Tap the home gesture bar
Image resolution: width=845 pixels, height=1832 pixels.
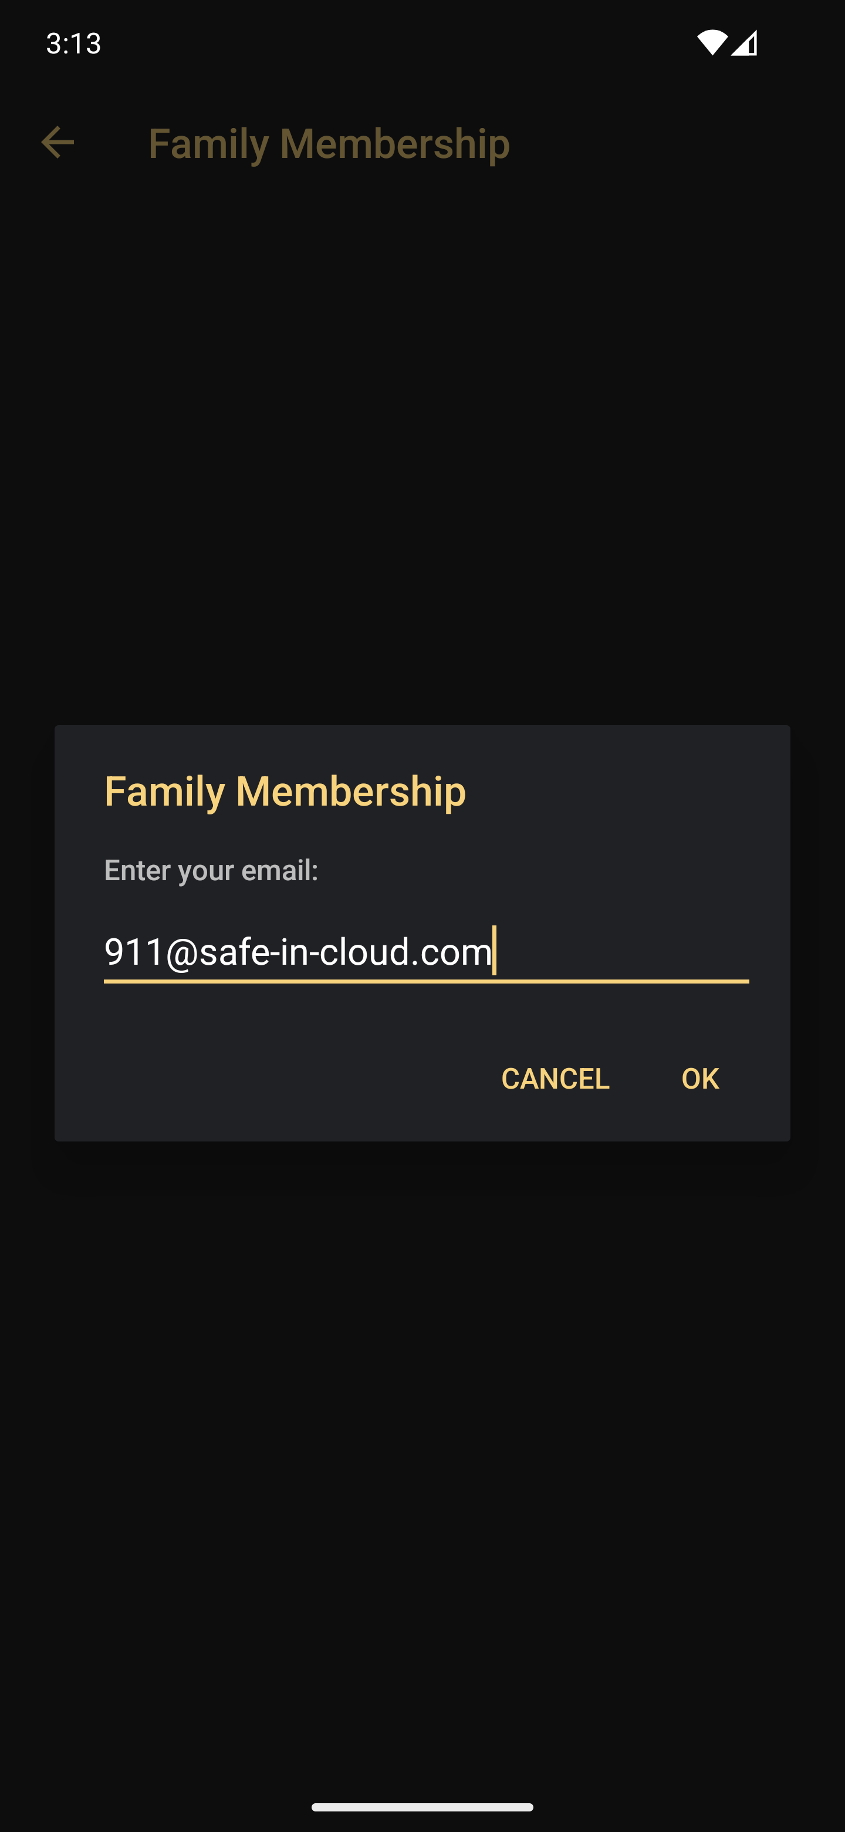422,1807
